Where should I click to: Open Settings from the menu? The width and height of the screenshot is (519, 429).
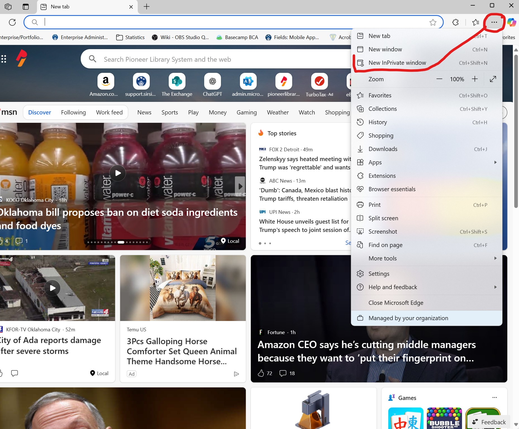(379, 274)
